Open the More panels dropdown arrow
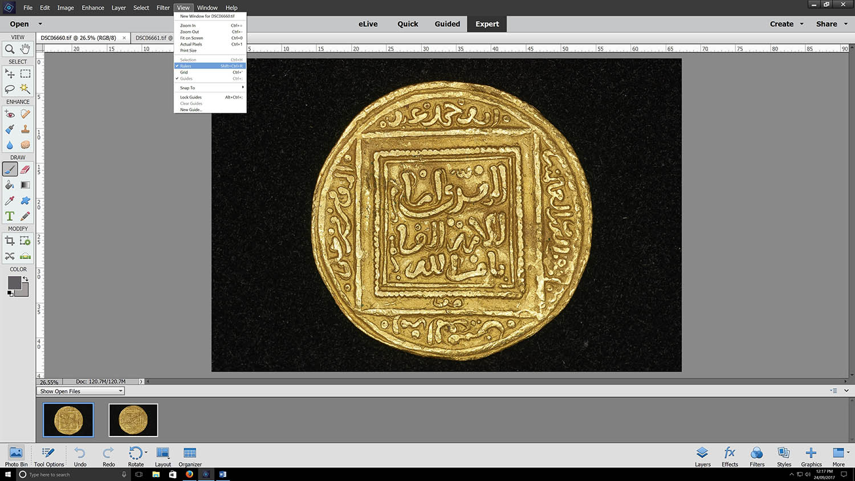Screen dimensions: 855x481 [x=848, y=453]
